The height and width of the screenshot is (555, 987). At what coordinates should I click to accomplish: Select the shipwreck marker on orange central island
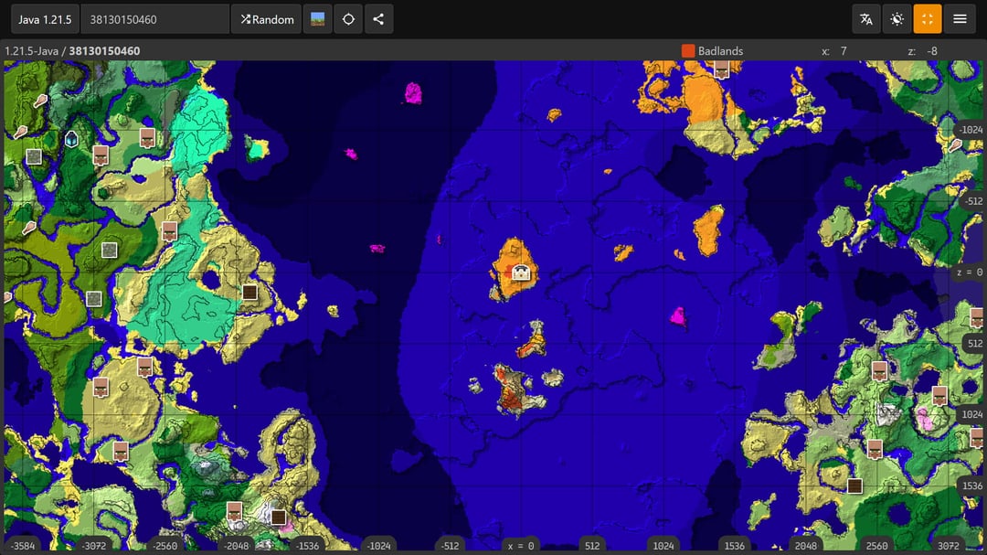coord(521,272)
